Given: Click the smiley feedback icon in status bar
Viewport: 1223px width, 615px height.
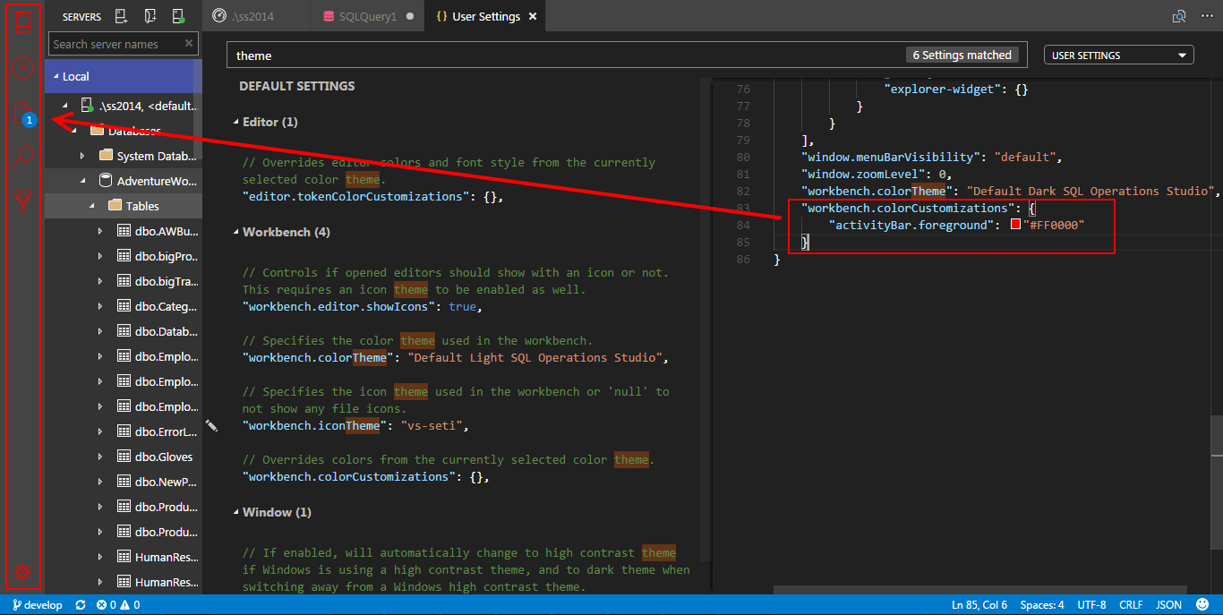Looking at the screenshot, I should pos(1203,604).
